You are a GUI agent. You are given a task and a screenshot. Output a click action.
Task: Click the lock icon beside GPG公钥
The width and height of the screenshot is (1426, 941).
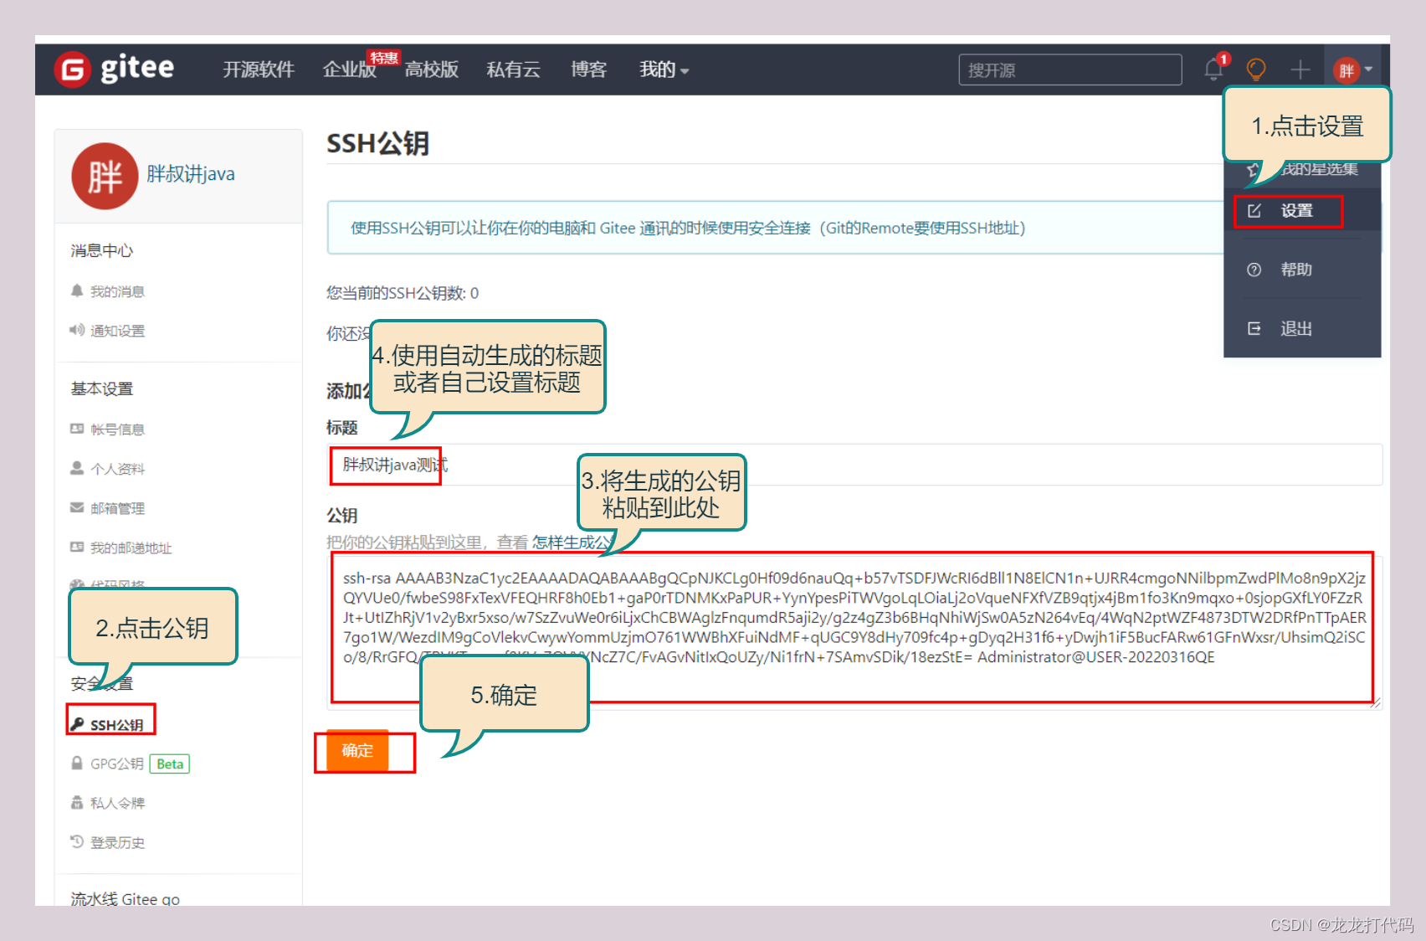77,763
